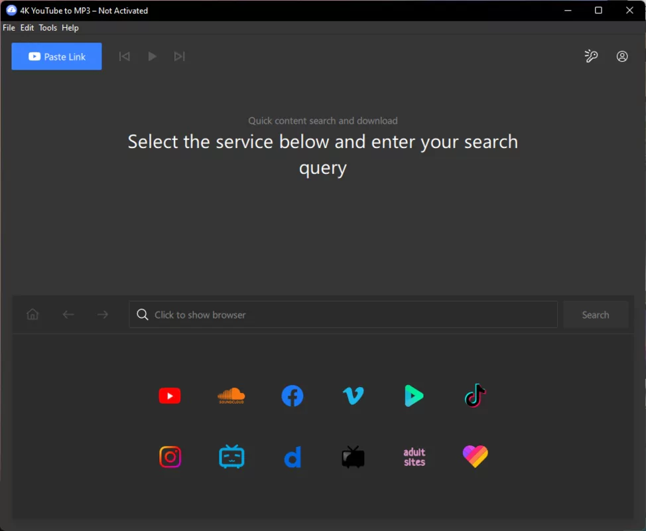Open the Instagram service
Screen dimensions: 646x531
coord(170,457)
